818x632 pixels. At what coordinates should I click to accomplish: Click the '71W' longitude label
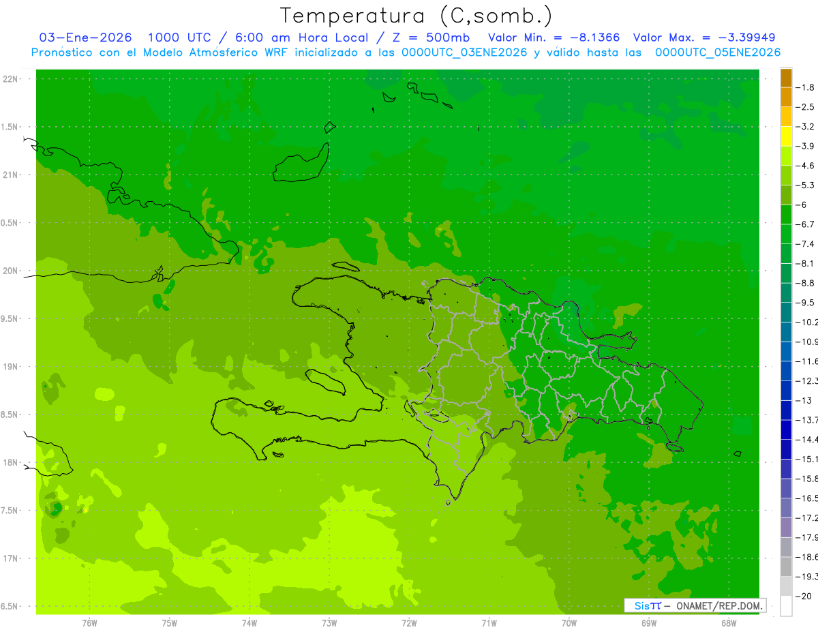click(x=489, y=622)
